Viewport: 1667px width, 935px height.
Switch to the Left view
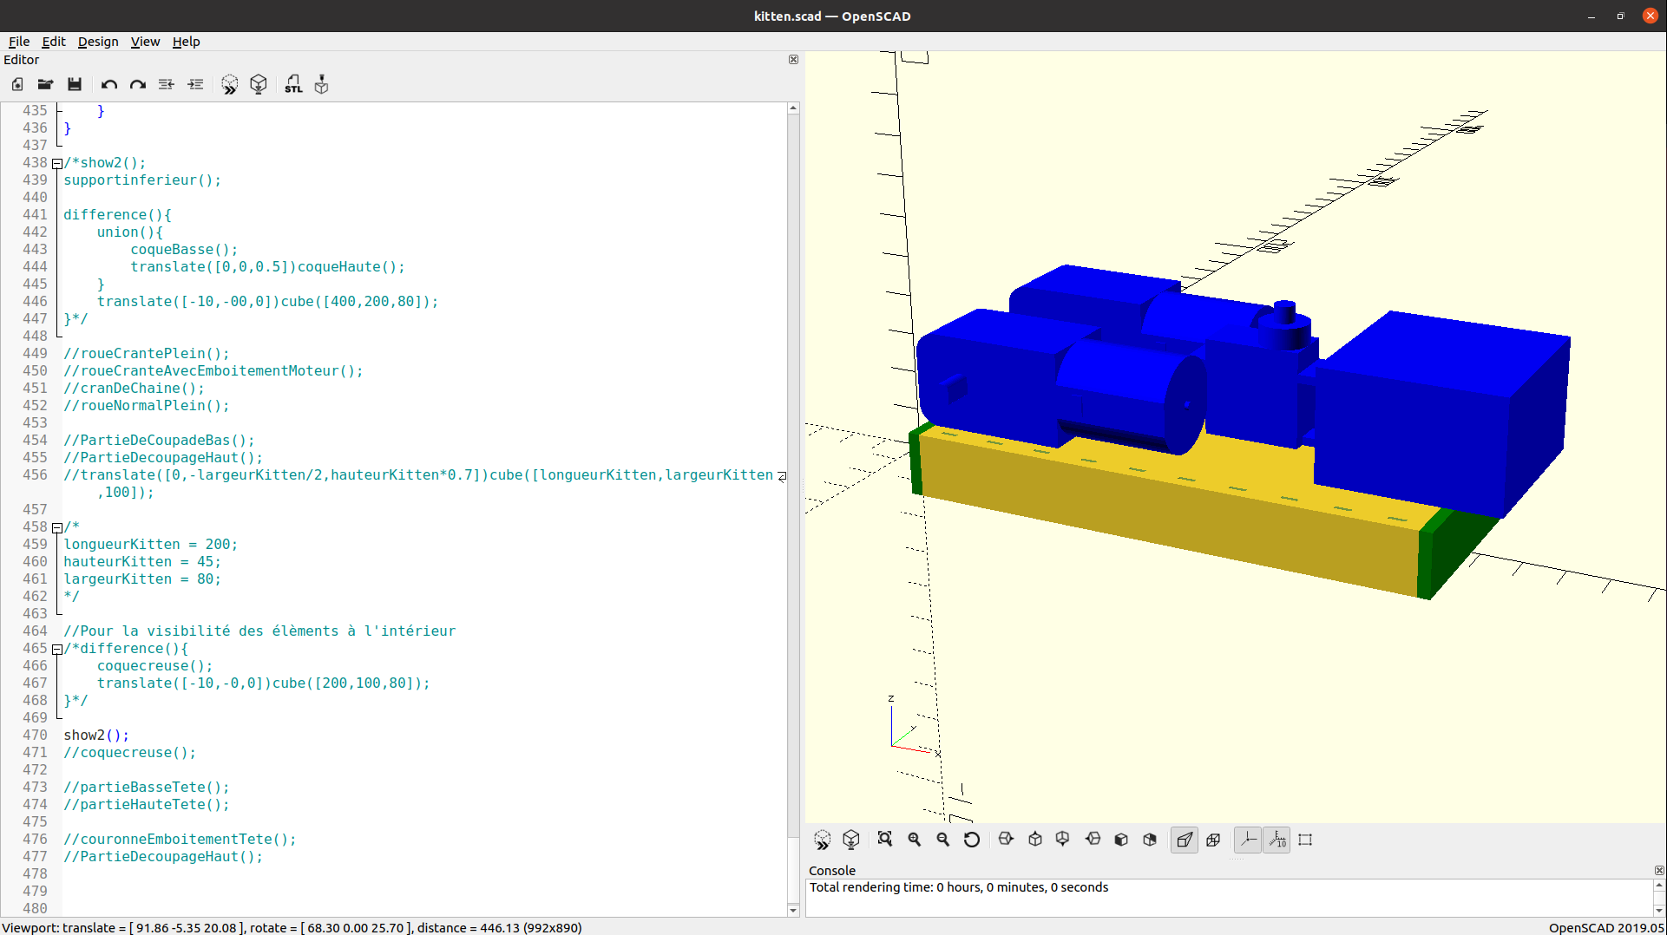(x=1093, y=840)
